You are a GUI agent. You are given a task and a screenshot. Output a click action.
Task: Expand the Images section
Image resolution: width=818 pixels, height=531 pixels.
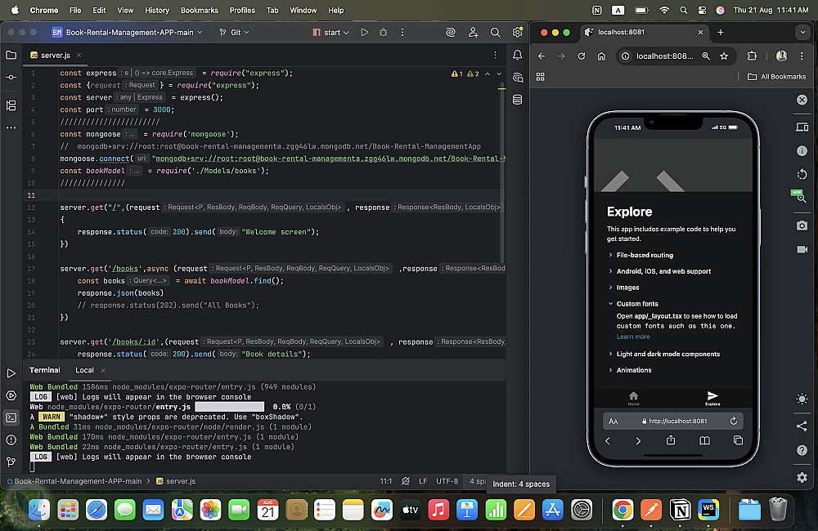click(623, 288)
